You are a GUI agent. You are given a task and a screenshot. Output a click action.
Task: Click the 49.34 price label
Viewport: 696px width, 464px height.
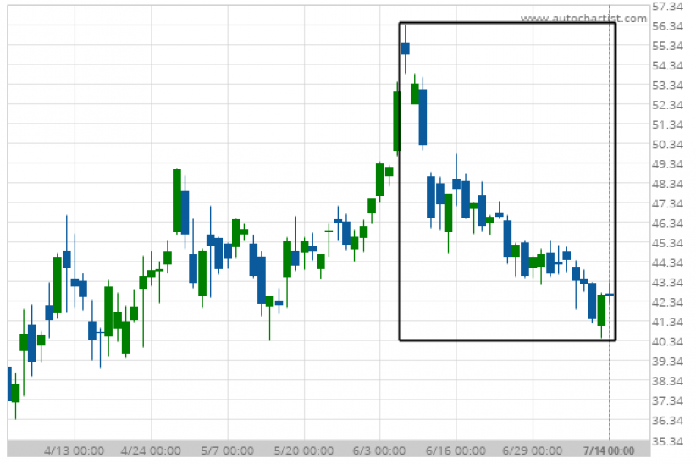click(x=667, y=164)
